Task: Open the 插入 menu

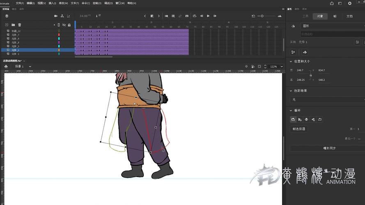Action: pos(53,3)
